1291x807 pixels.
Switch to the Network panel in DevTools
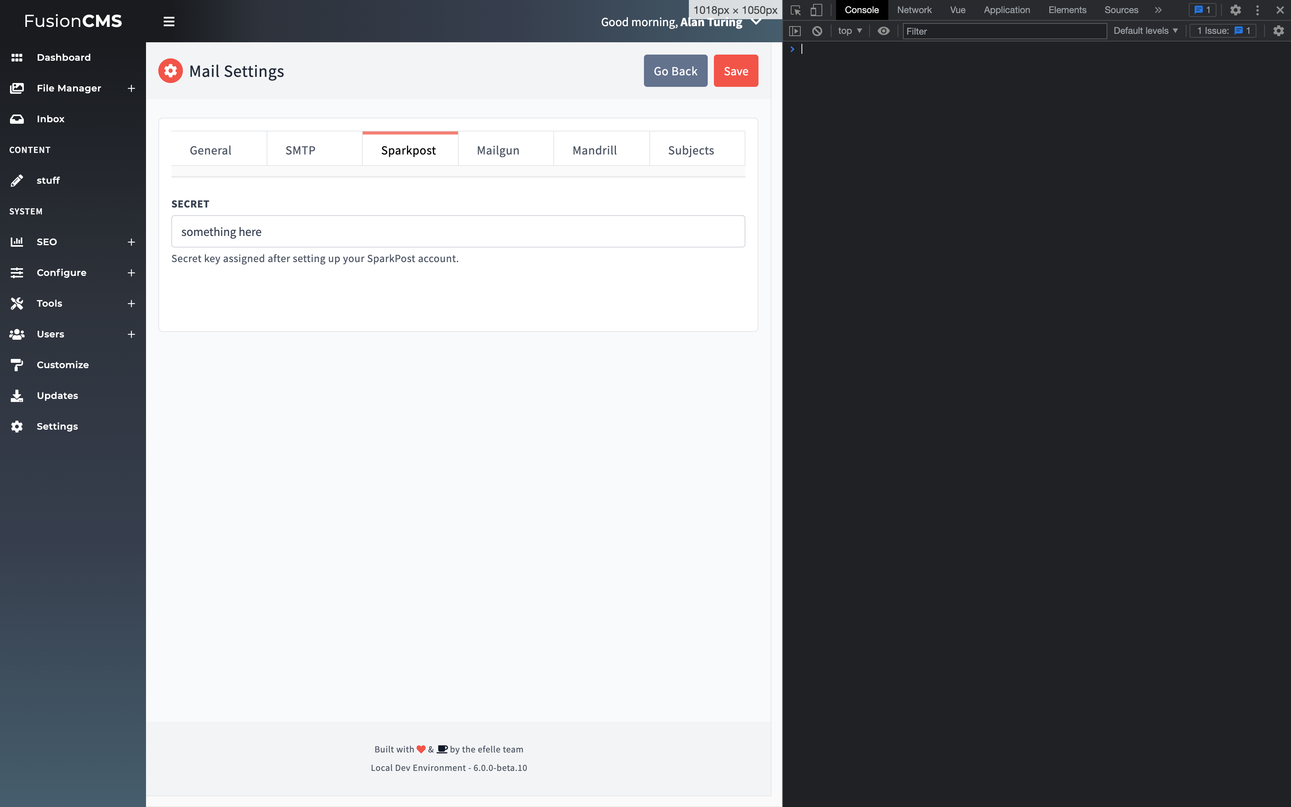[914, 10]
